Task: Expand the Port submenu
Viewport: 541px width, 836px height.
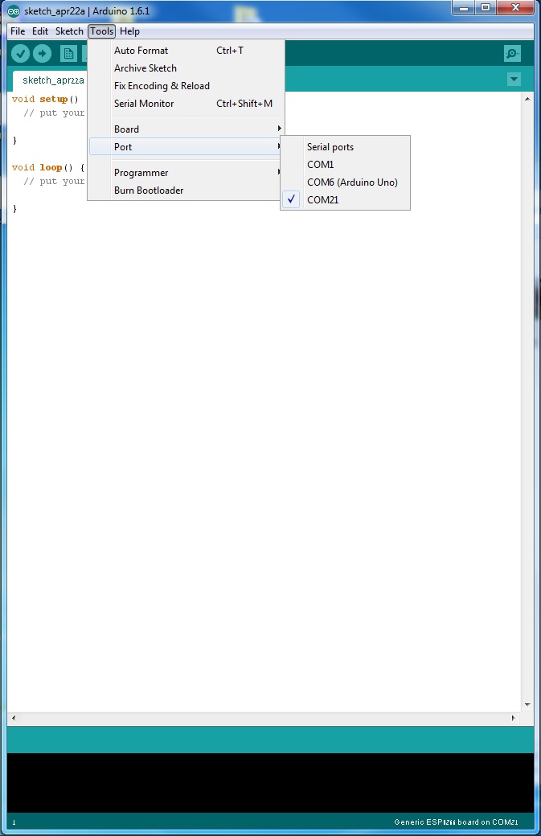Action: (186, 146)
